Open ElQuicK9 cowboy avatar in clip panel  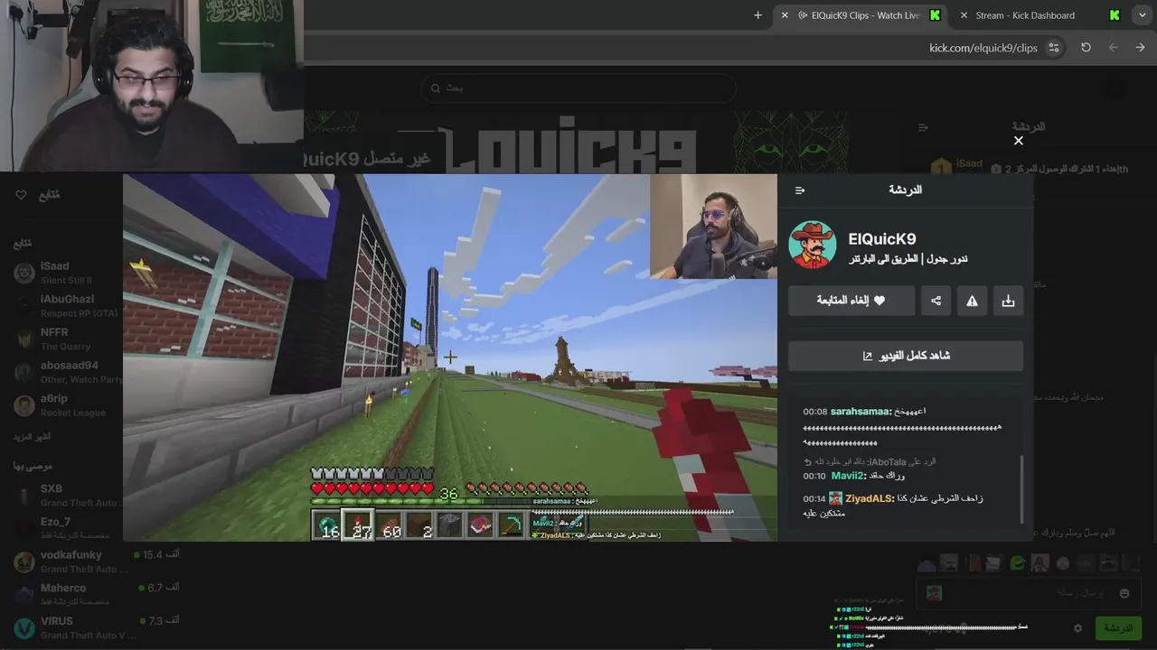pos(812,245)
